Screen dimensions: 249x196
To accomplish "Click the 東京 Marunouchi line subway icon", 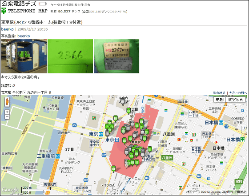I will click(100, 134).
